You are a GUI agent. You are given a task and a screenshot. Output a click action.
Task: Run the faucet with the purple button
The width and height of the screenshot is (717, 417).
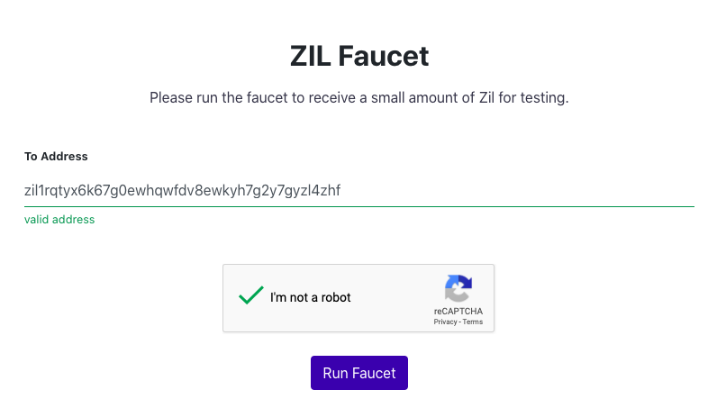pos(359,373)
